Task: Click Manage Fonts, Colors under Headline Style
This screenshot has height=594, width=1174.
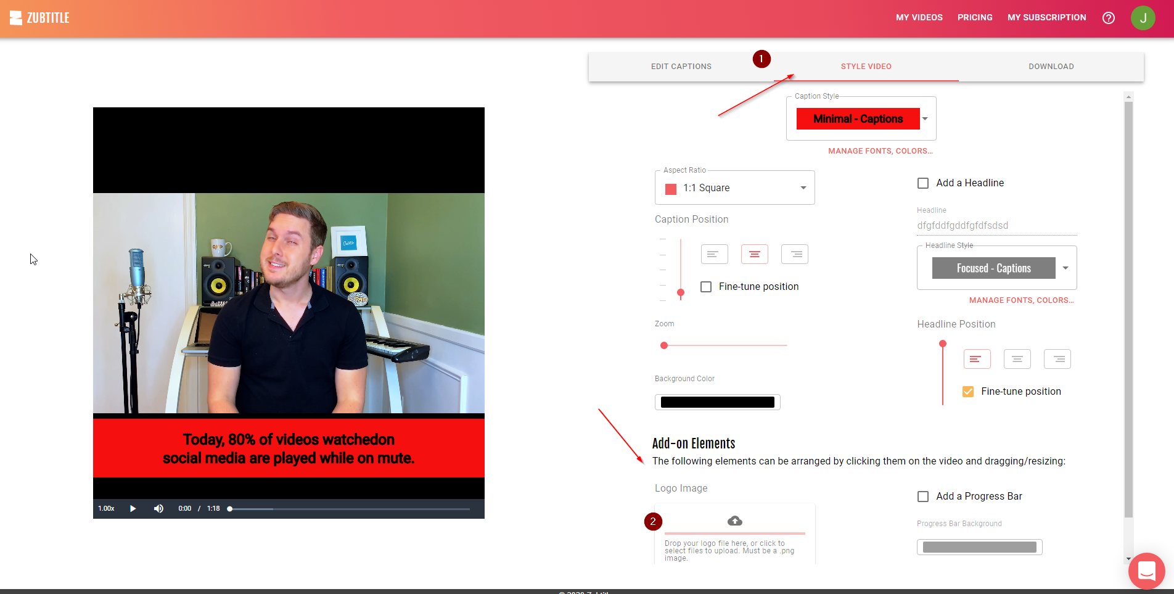Action: tap(1021, 300)
